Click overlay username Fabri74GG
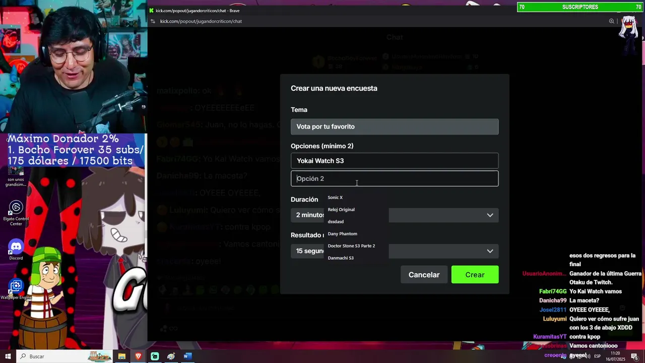This screenshot has height=363, width=645. 553,291
